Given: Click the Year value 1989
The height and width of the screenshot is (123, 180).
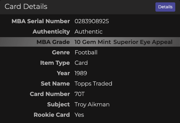Looking at the screenshot, I should pyautogui.click(x=81, y=73).
